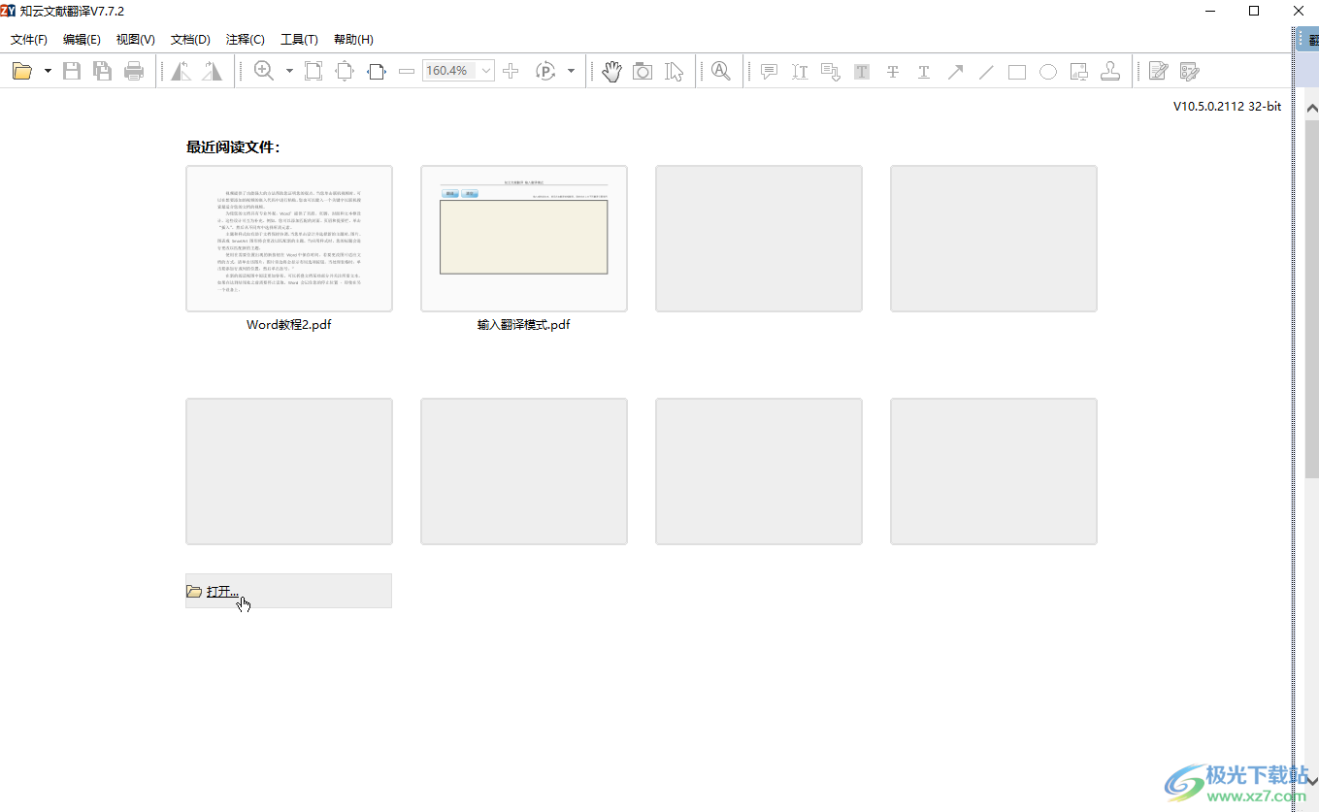This screenshot has width=1319, height=812.
Task: Open the 160.4% zoom level combo box
Action: 458,71
